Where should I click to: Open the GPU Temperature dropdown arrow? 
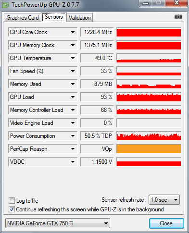[x=73, y=58]
